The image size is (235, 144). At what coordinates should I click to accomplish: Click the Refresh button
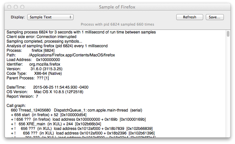190,17
